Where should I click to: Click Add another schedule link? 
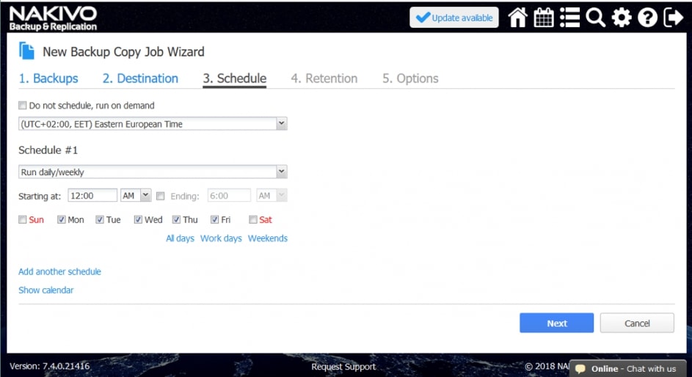coord(59,271)
